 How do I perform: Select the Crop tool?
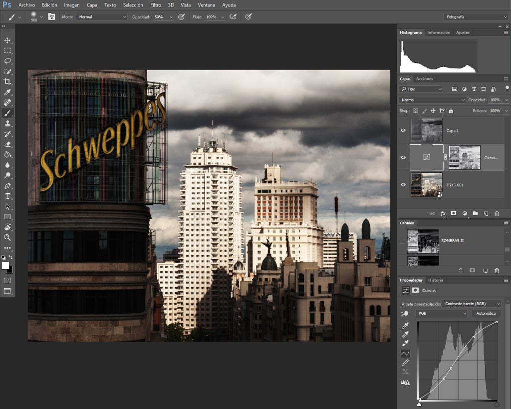pos(7,82)
